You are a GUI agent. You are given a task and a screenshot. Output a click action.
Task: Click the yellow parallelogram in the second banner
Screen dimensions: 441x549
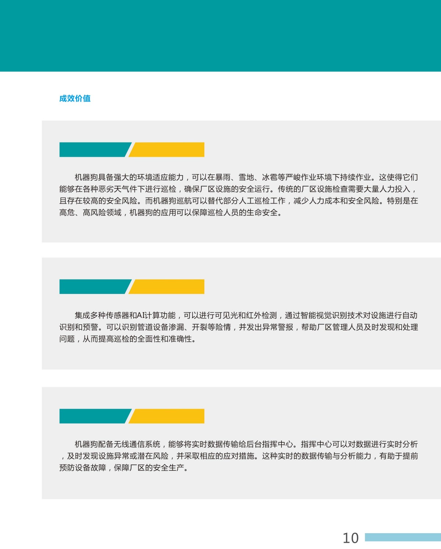pos(169,287)
